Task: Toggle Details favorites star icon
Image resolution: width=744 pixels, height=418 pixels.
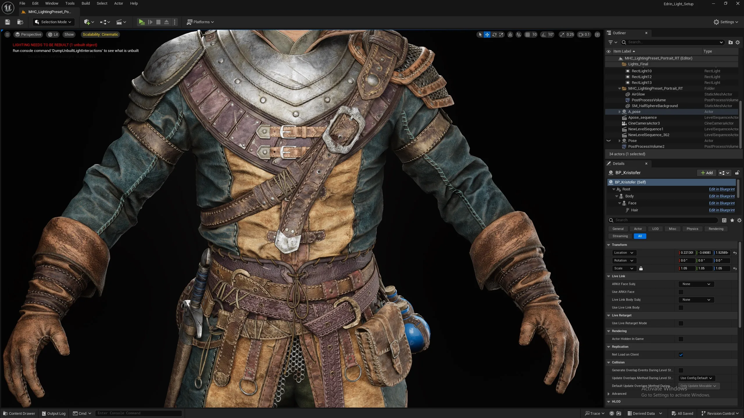Action: point(732,220)
